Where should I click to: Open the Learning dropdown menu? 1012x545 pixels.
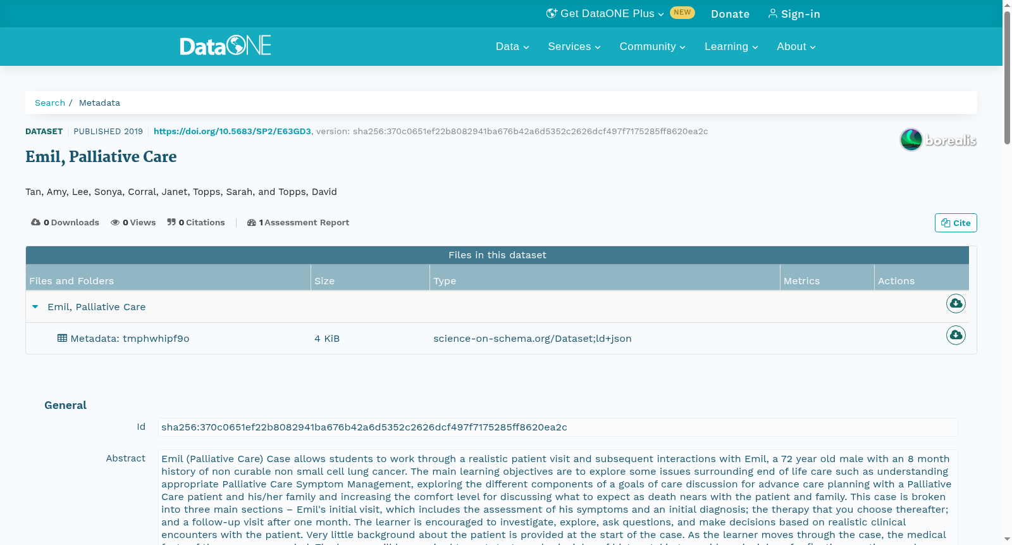point(731,46)
